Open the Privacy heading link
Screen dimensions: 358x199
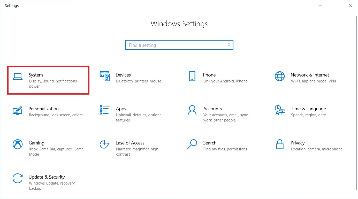pos(298,143)
